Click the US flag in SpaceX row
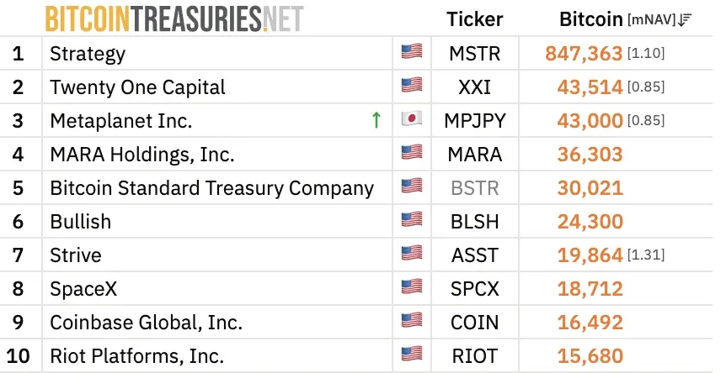726x373 pixels. [x=412, y=287]
